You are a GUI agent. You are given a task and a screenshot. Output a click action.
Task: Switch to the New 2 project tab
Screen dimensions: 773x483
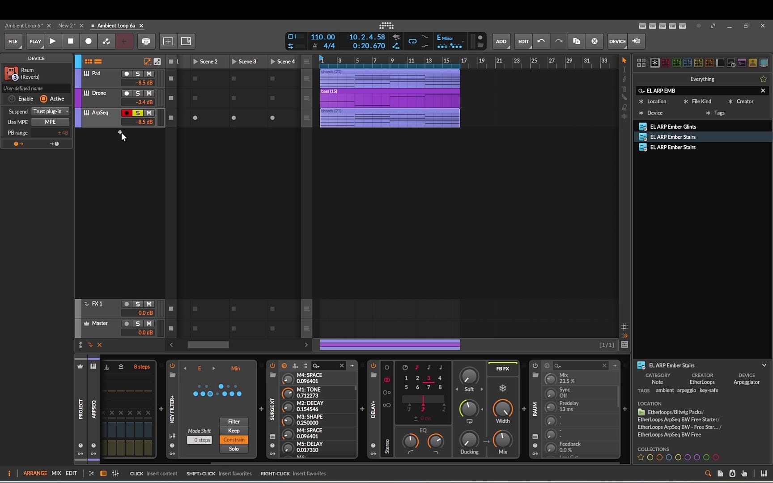click(x=67, y=26)
